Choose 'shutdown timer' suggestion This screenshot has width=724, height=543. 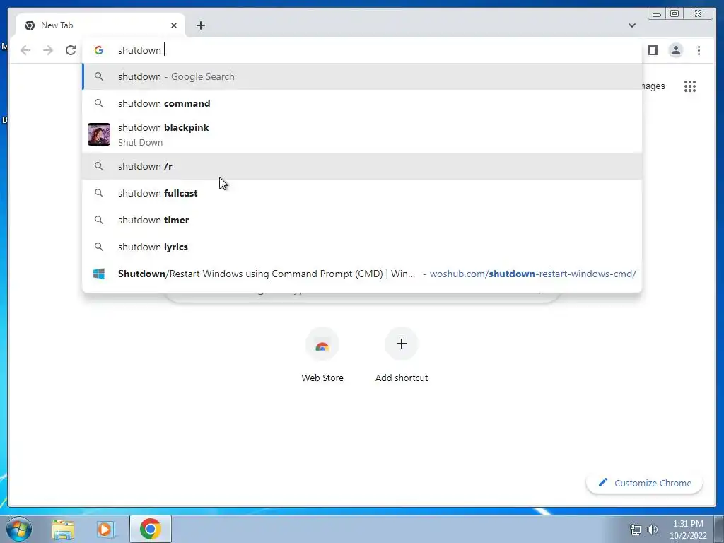(362, 220)
